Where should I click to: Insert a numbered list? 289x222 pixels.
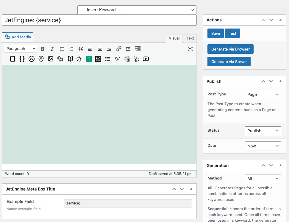(71, 49)
